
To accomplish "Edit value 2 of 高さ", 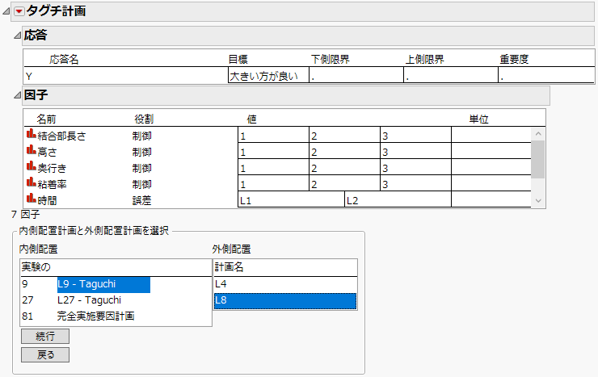I will pos(344,151).
